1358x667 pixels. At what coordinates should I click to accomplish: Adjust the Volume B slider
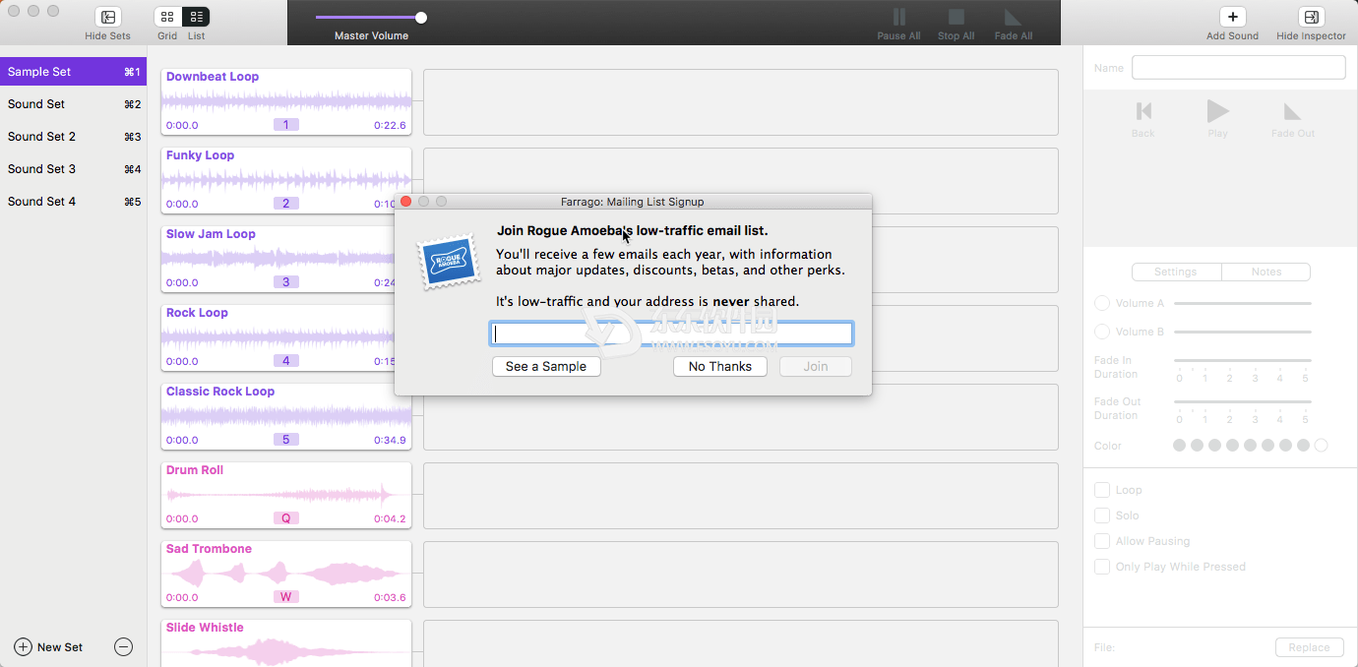click(x=1243, y=332)
